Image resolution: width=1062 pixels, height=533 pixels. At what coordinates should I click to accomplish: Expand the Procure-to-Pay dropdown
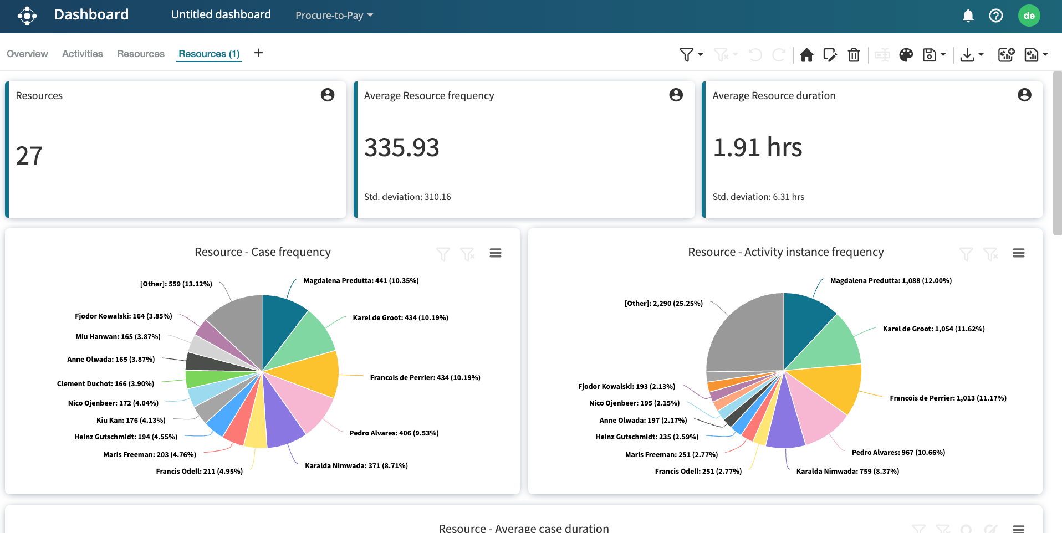pos(334,16)
